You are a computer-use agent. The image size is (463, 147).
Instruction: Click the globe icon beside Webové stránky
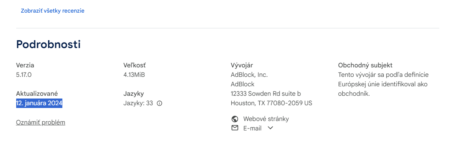pos(235,119)
